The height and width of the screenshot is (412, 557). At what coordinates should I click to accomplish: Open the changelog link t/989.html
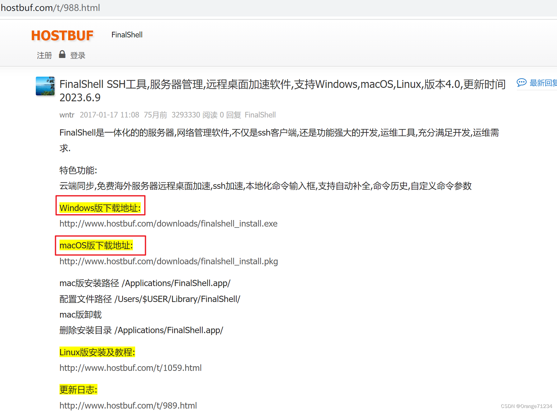(128, 406)
